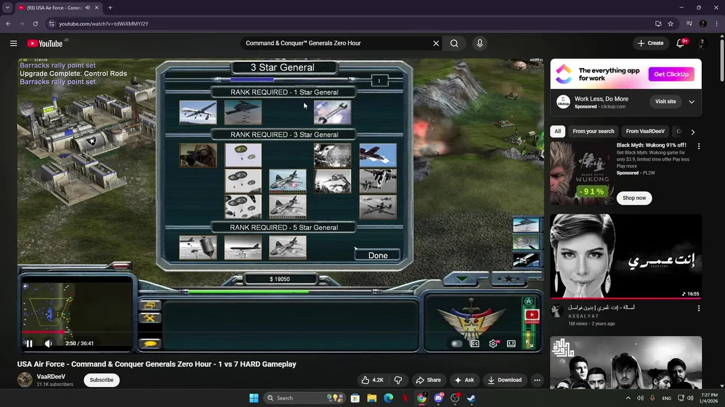The width and height of the screenshot is (725, 407).
Task: Clear the search box with X
Action: 436,43
